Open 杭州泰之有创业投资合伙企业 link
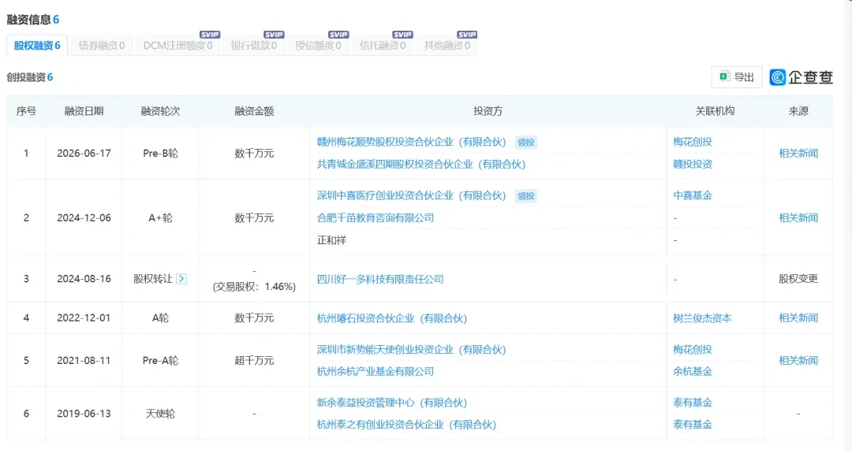Viewport: 852px width, 453px height. coord(406,425)
